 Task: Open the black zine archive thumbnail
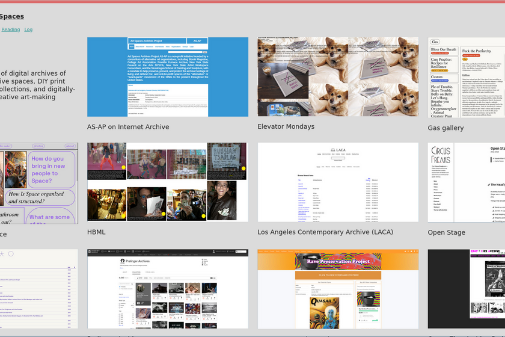click(x=467, y=289)
